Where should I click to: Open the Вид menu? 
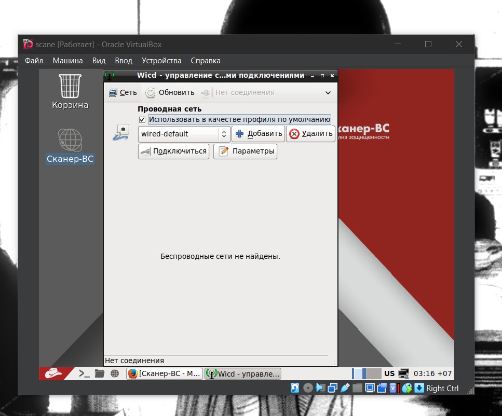[x=99, y=61]
